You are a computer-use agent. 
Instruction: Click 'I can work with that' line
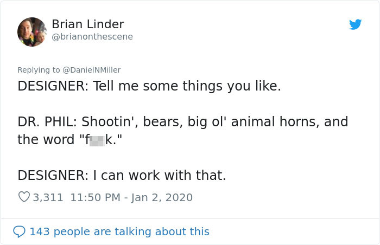[x=160, y=176]
